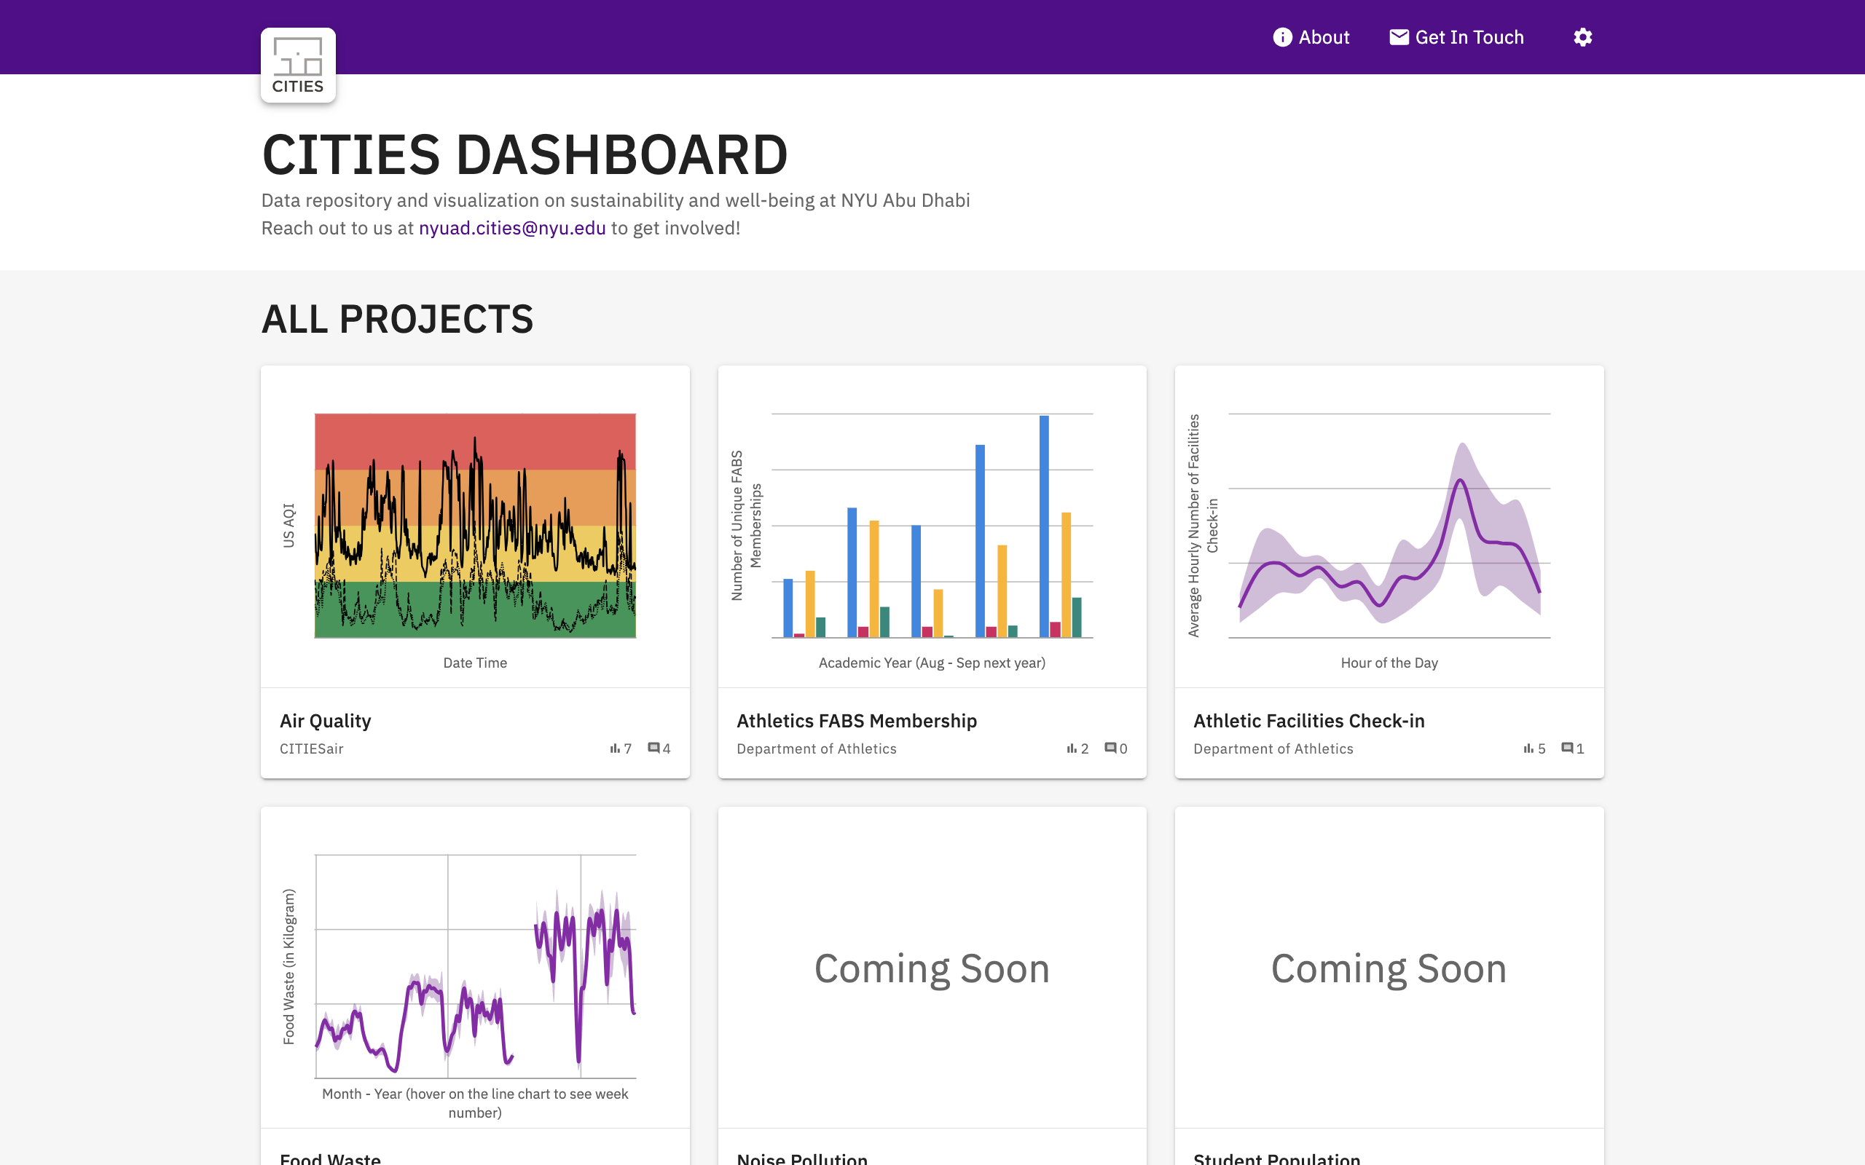Click the CITIES logo icon

tap(298, 66)
